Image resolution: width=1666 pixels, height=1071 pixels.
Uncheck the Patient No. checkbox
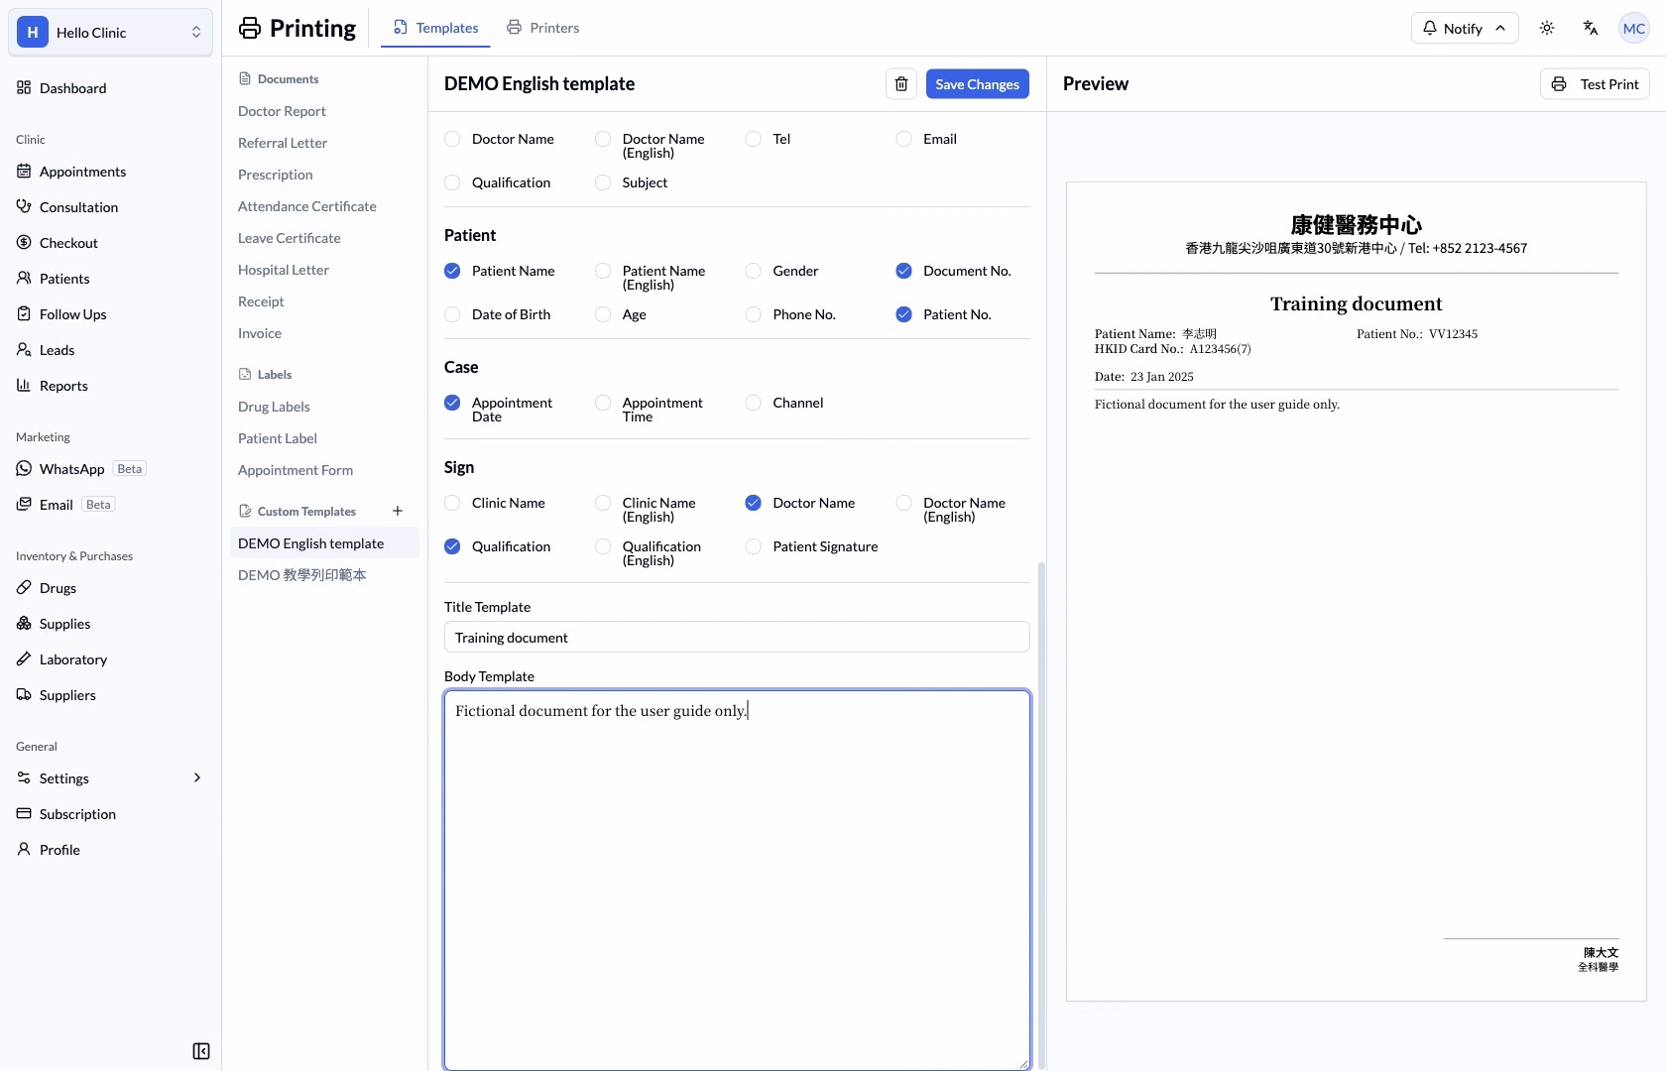(903, 314)
